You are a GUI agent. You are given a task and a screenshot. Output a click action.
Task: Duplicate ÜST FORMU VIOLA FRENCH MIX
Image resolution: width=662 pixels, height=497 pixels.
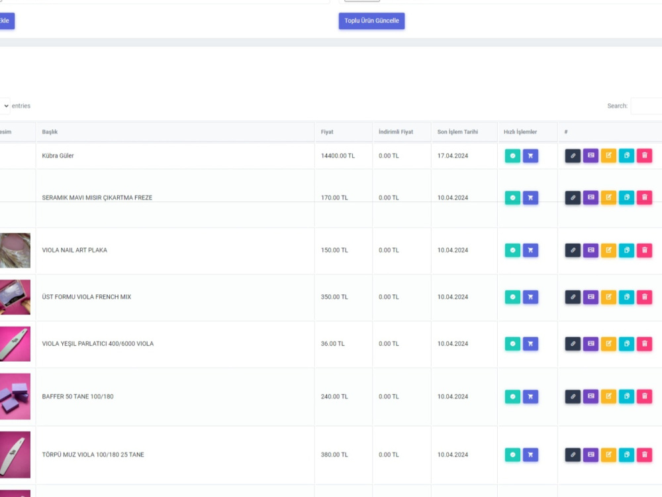tap(626, 297)
